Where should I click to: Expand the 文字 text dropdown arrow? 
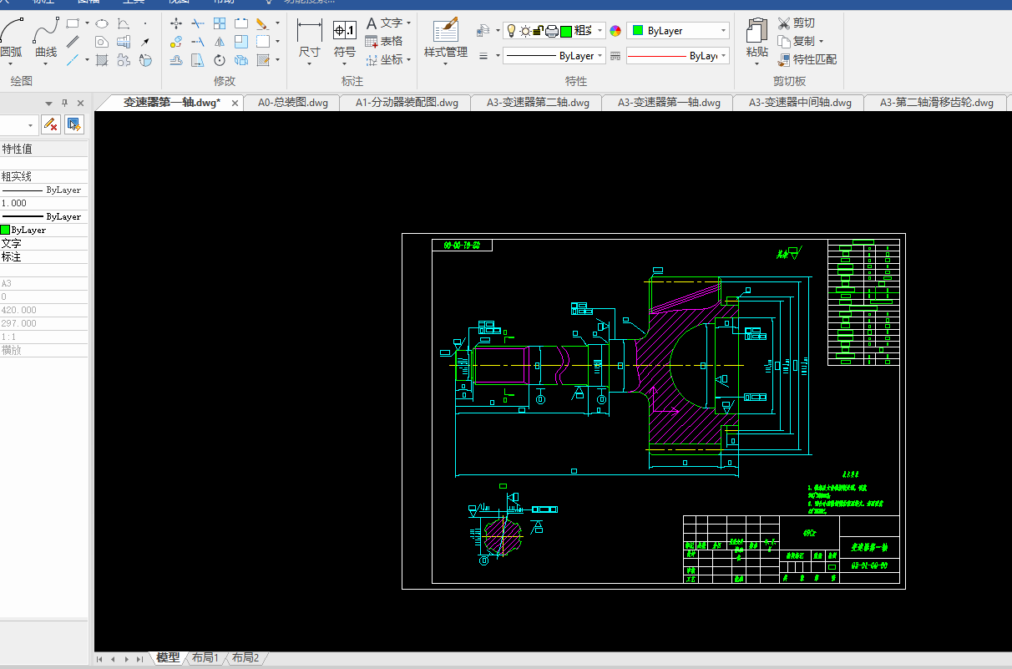408,23
